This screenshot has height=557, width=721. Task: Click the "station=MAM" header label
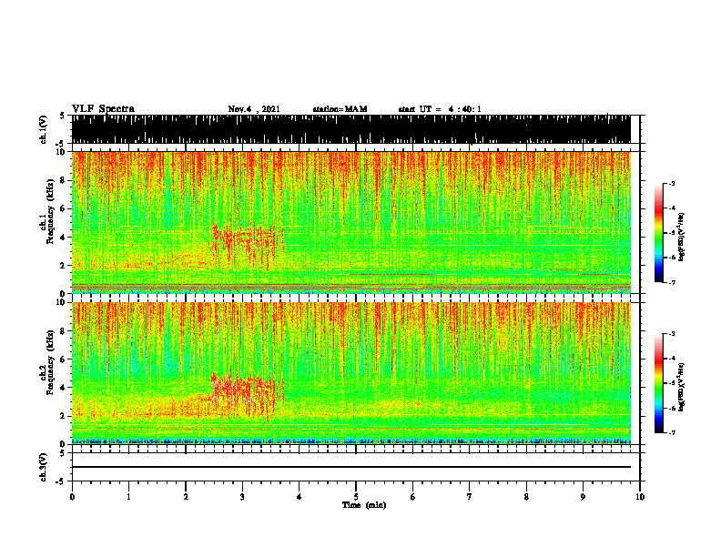click(x=340, y=109)
